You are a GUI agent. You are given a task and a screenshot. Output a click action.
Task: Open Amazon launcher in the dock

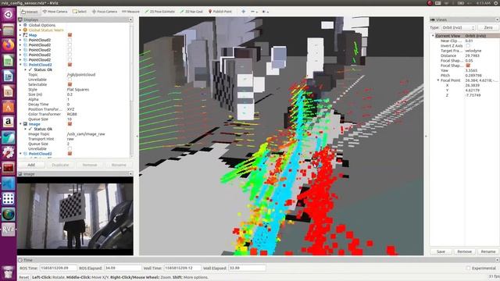click(x=9, y=122)
